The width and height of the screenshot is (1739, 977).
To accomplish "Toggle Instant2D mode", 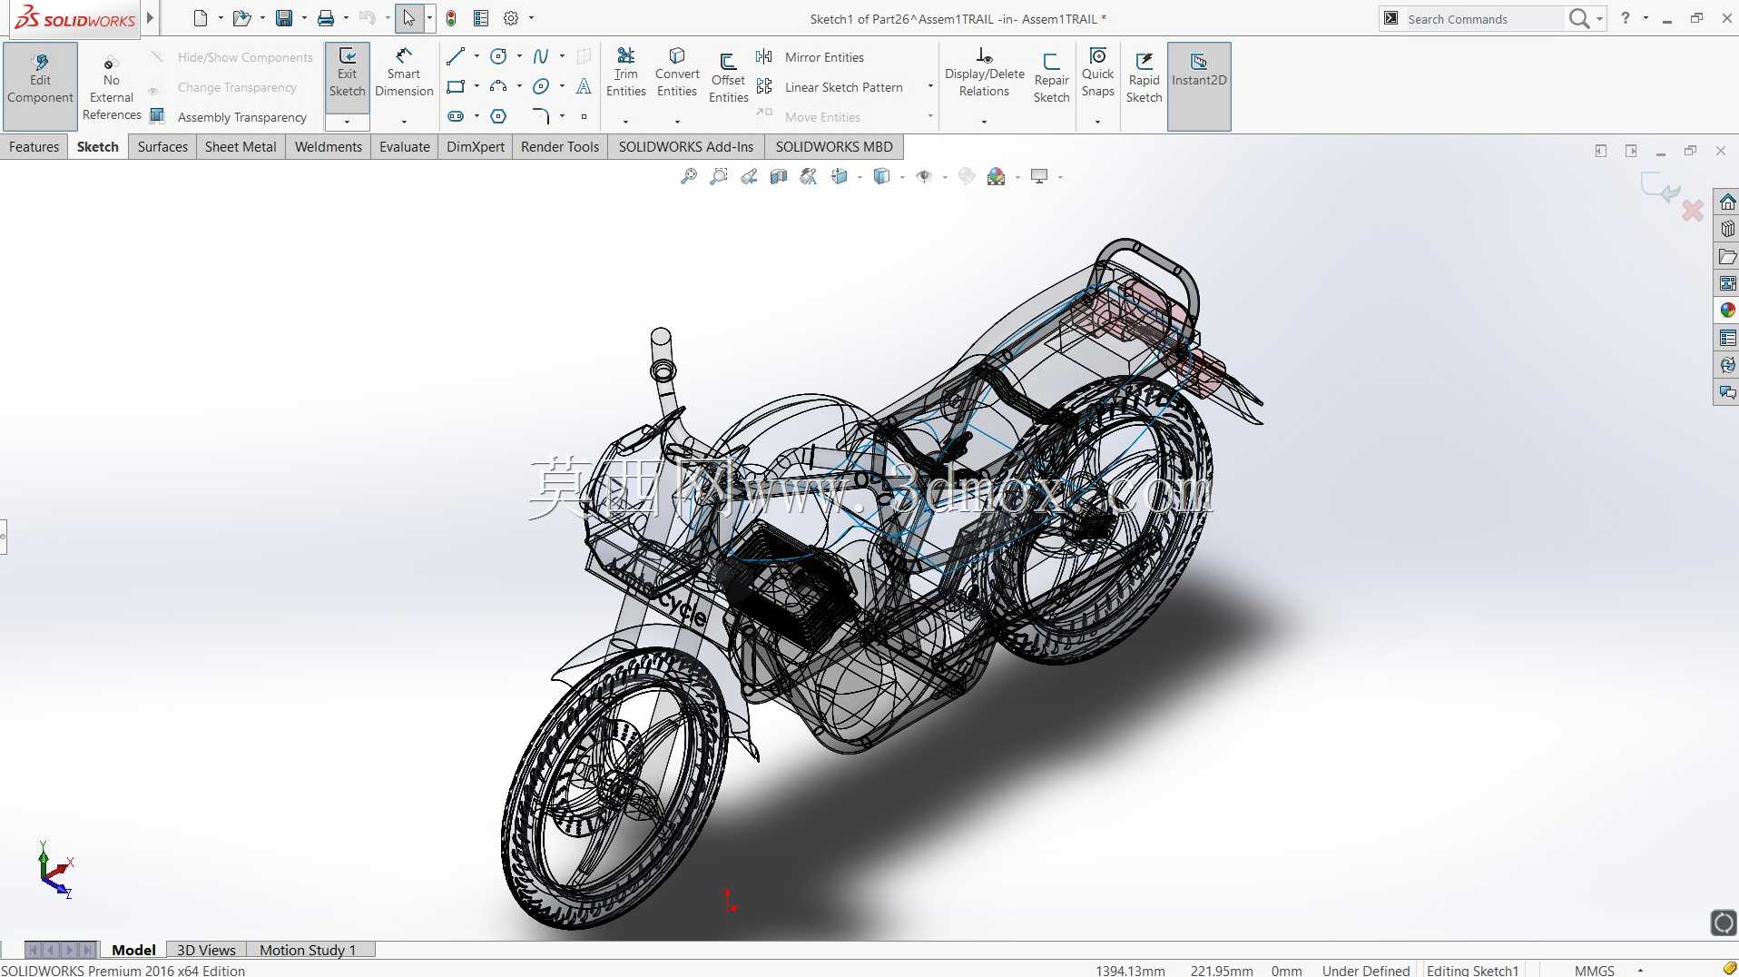I will [1199, 86].
